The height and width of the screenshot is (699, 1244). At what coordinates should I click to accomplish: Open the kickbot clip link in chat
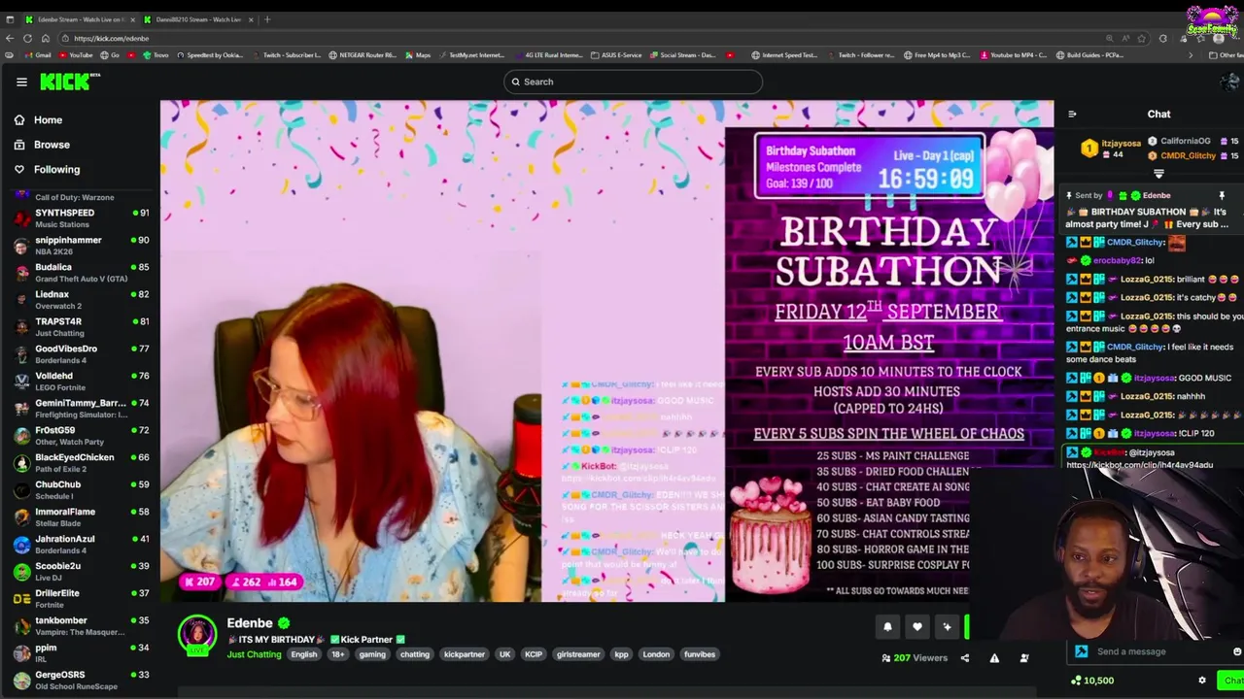pos(1139,465)
